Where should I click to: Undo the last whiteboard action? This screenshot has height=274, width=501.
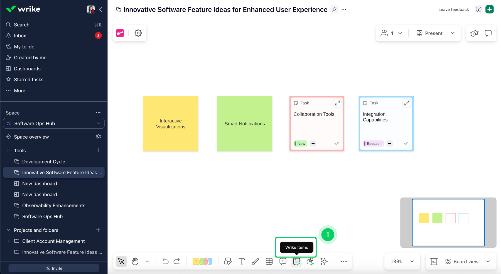pos(165,261)
